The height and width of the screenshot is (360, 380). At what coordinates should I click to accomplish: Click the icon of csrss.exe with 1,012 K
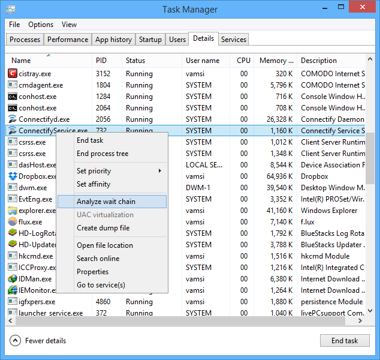click(13, 142)
